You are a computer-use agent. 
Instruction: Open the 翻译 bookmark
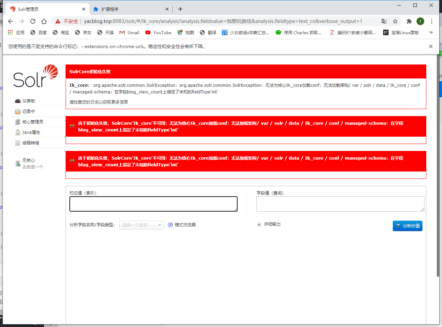pyautogui.click(x=208, y=32)
